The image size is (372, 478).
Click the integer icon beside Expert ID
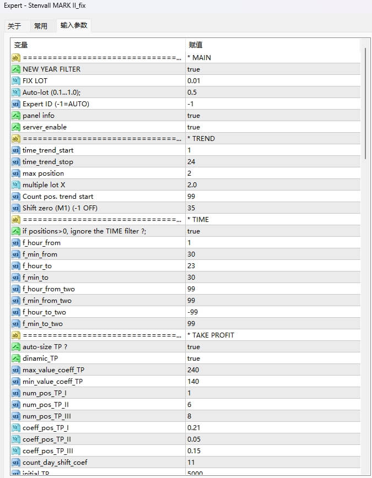16,104
